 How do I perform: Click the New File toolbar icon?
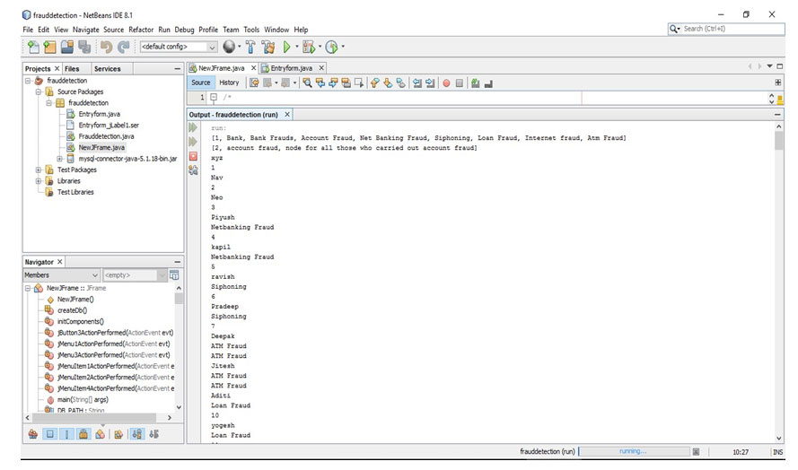33,47
